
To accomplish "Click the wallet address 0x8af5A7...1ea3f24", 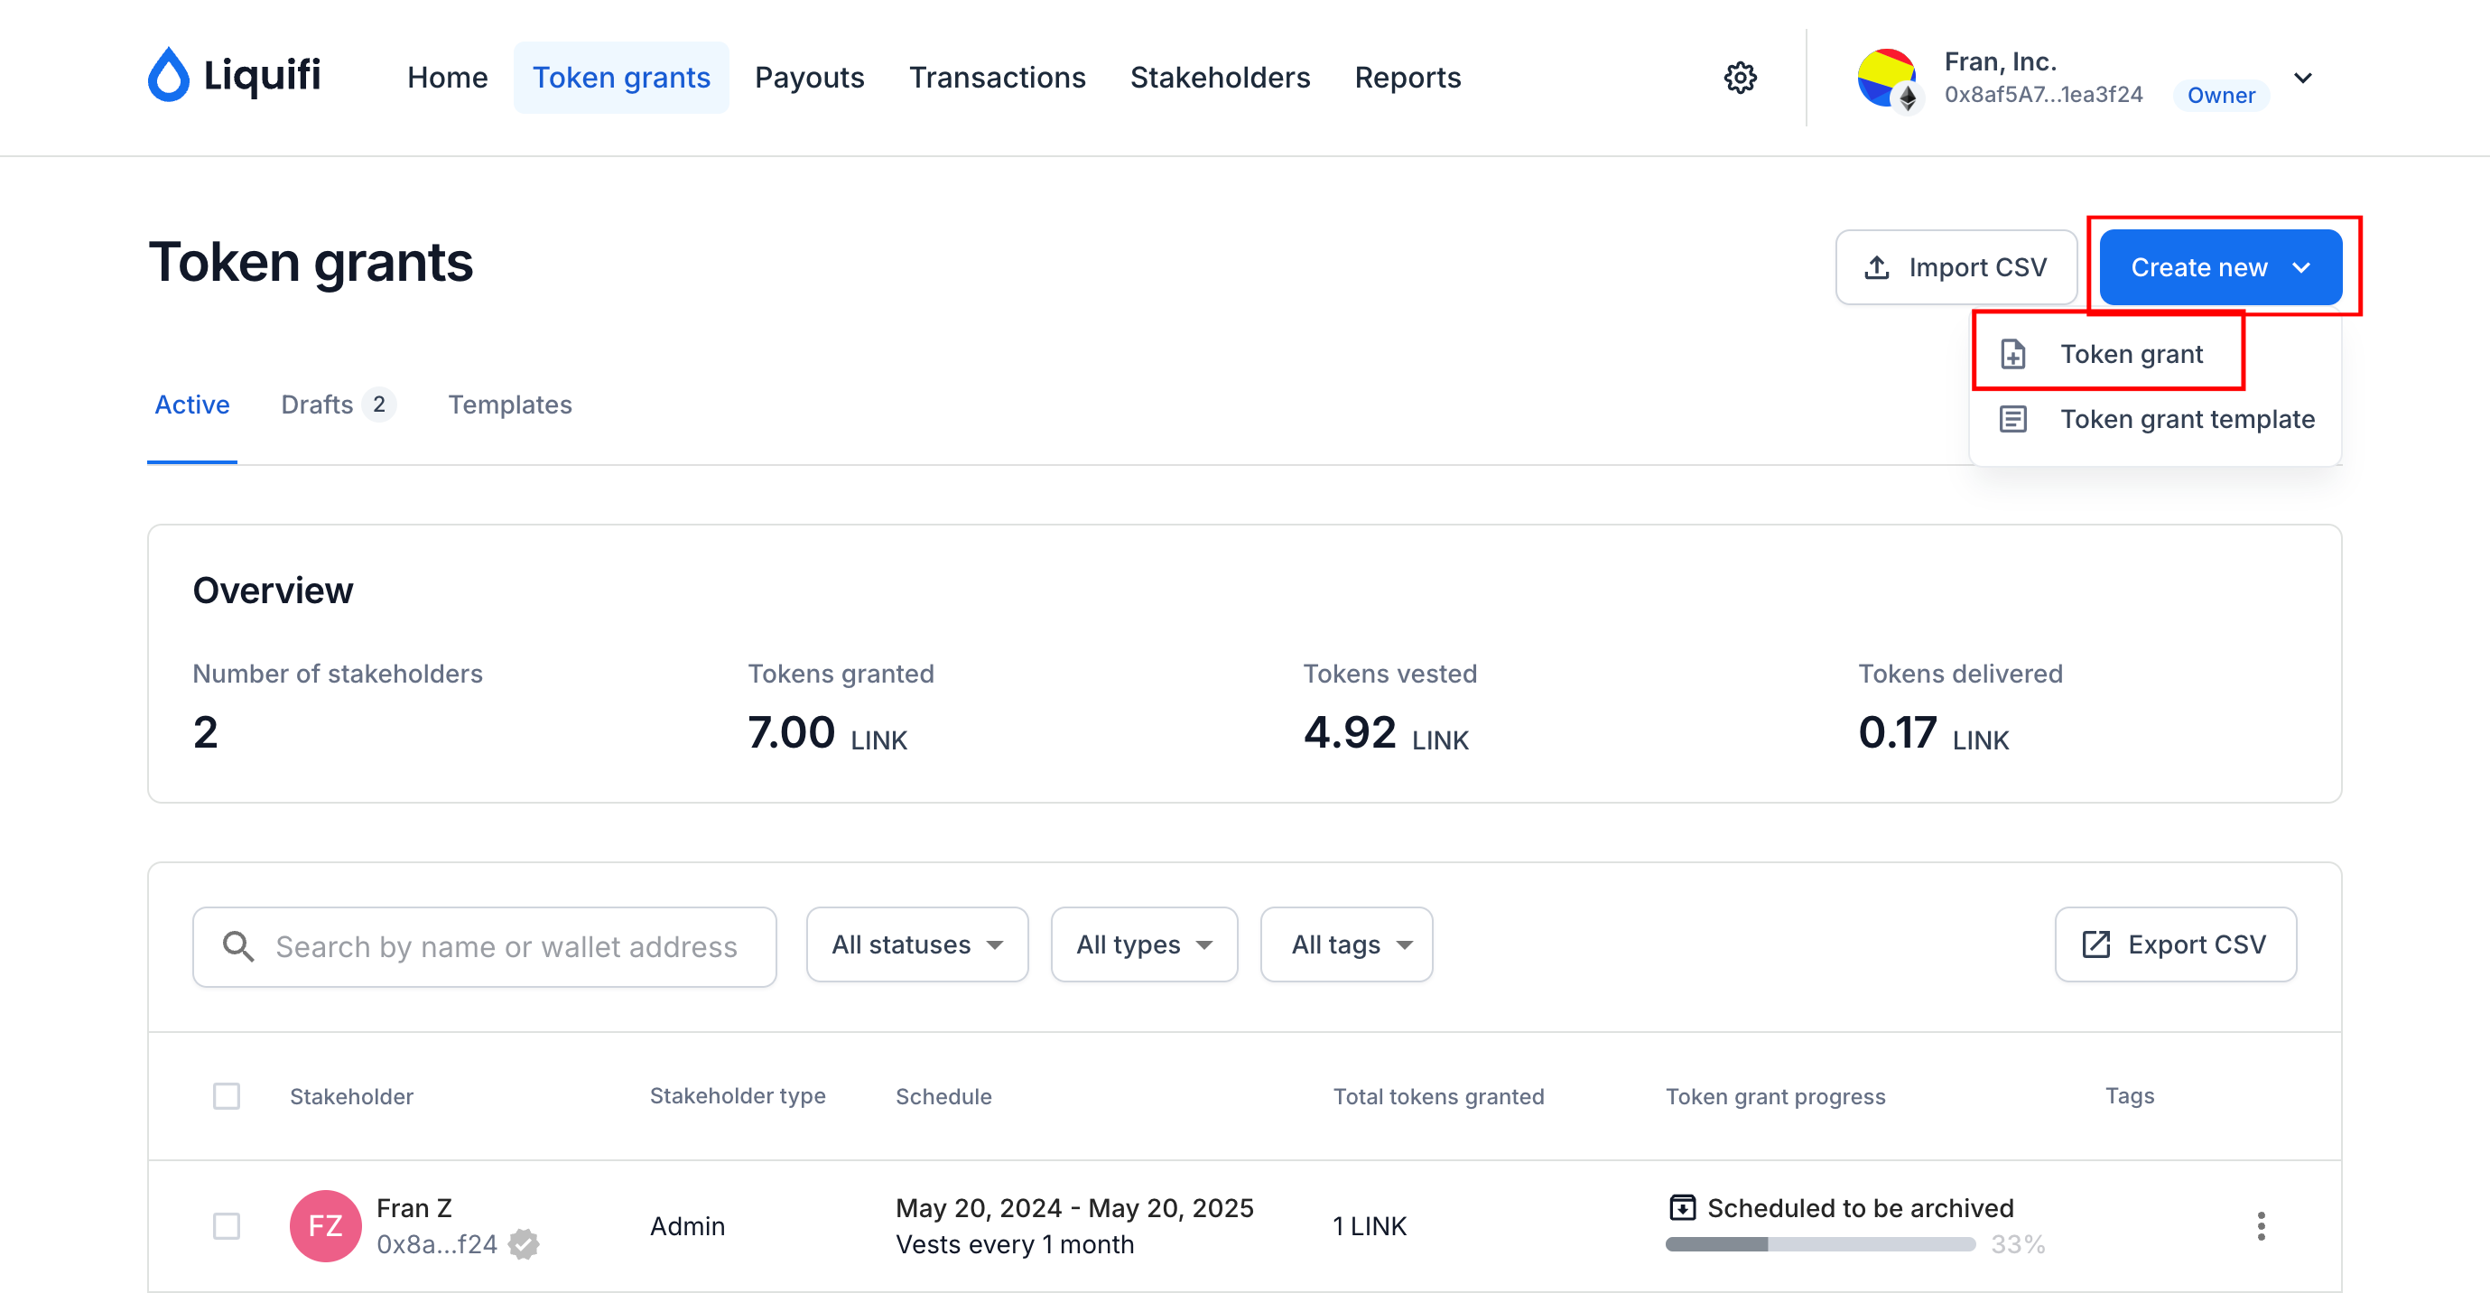I will pyautogui.click(x=2043, y=95).
